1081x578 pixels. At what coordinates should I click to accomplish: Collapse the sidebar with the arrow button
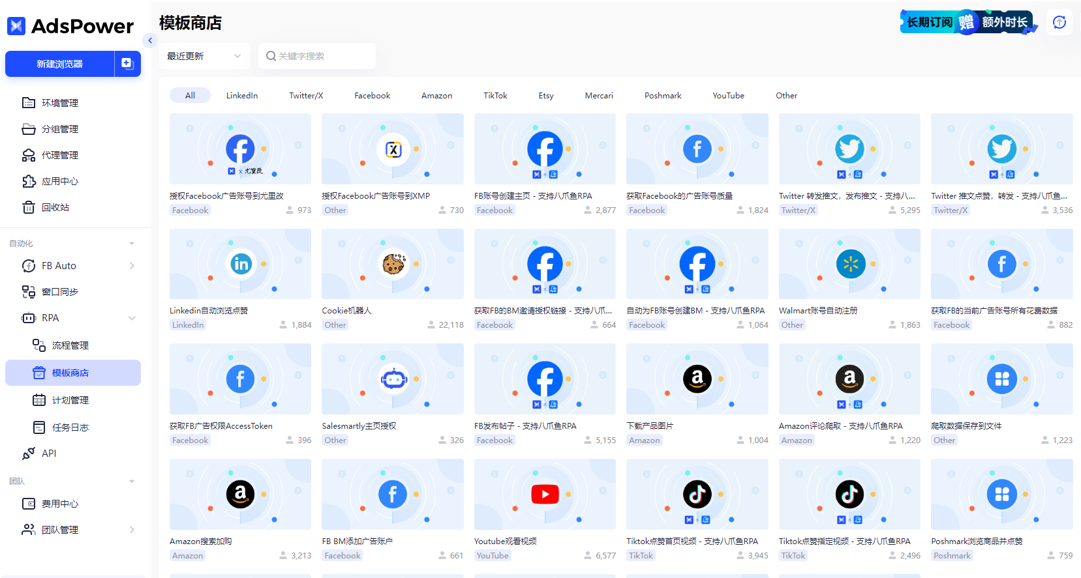(150, 40)
